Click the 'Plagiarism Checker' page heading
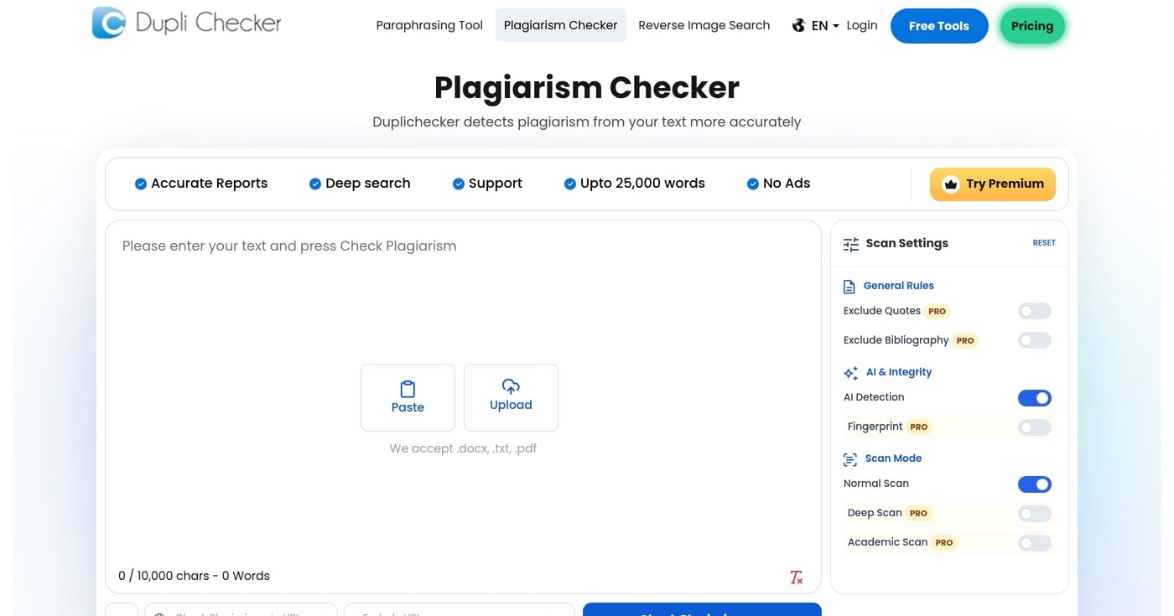Screen dimensions: 1174x616 click(587, 87)
